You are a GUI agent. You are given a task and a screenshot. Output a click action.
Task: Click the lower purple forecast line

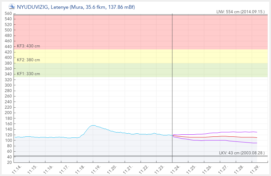[x=217, y=140]
